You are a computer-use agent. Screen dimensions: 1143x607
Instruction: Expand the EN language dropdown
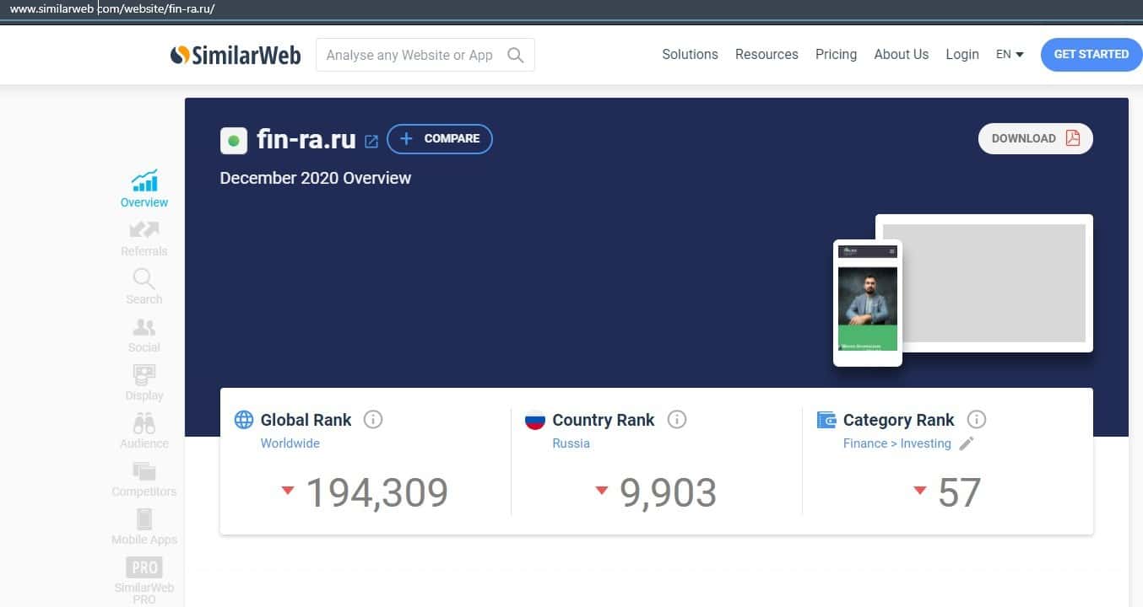(1010, 54)
